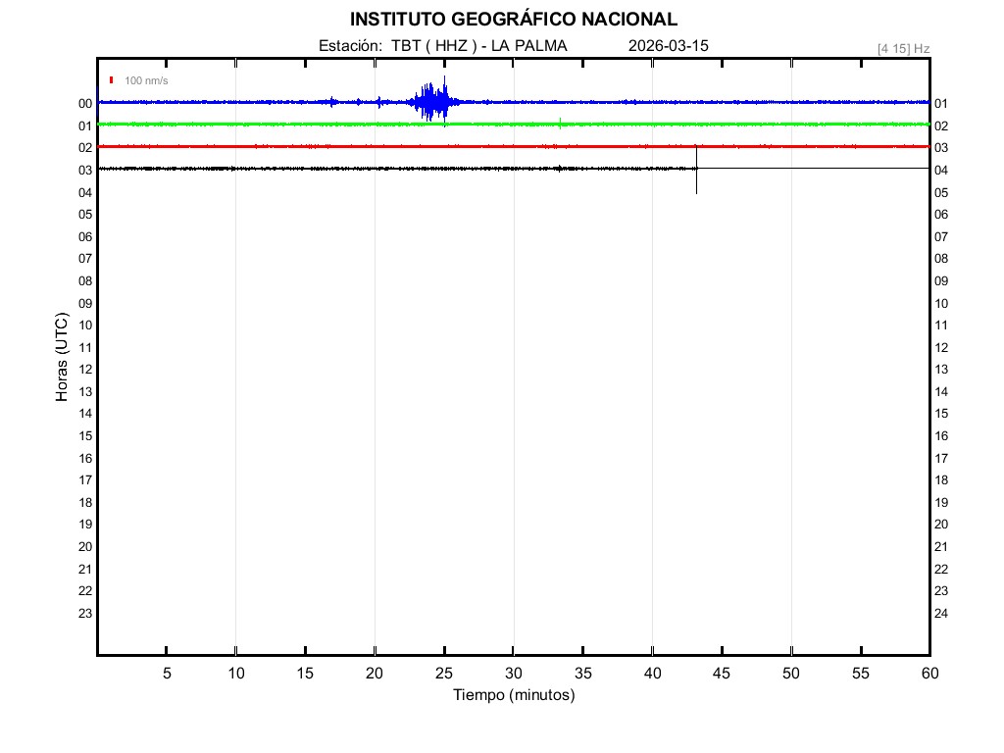Click the "Tiempo (minutos)" axis label

[x=513, y=695]
